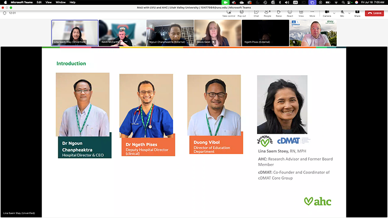Open the Edit menu in menu bar
The image size is (388, 218).
point(39,2)
